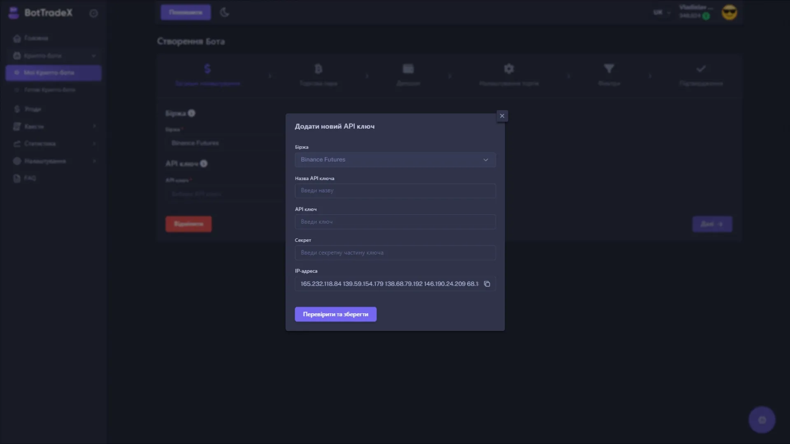790x444 pixels.
Task: Toggle dark mode via the moon icon
Action: tap(225, 12)
